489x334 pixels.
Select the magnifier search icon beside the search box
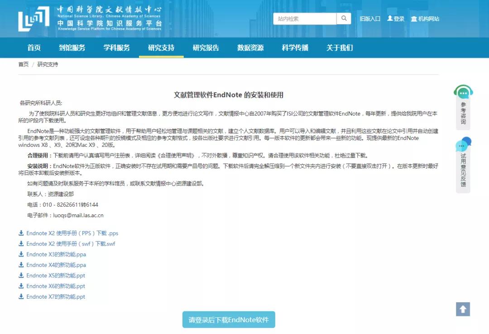click(x=344, y=18)
